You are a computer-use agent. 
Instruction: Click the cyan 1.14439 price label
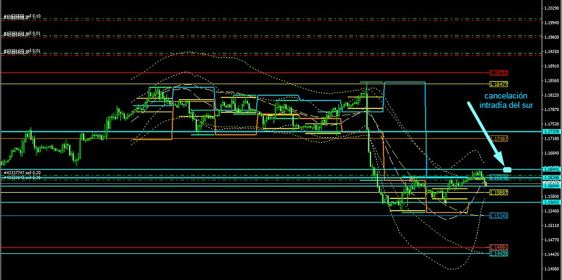point(499,254)
